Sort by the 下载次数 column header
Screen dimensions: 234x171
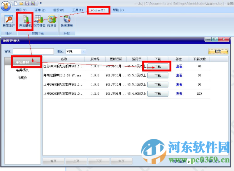199,59
